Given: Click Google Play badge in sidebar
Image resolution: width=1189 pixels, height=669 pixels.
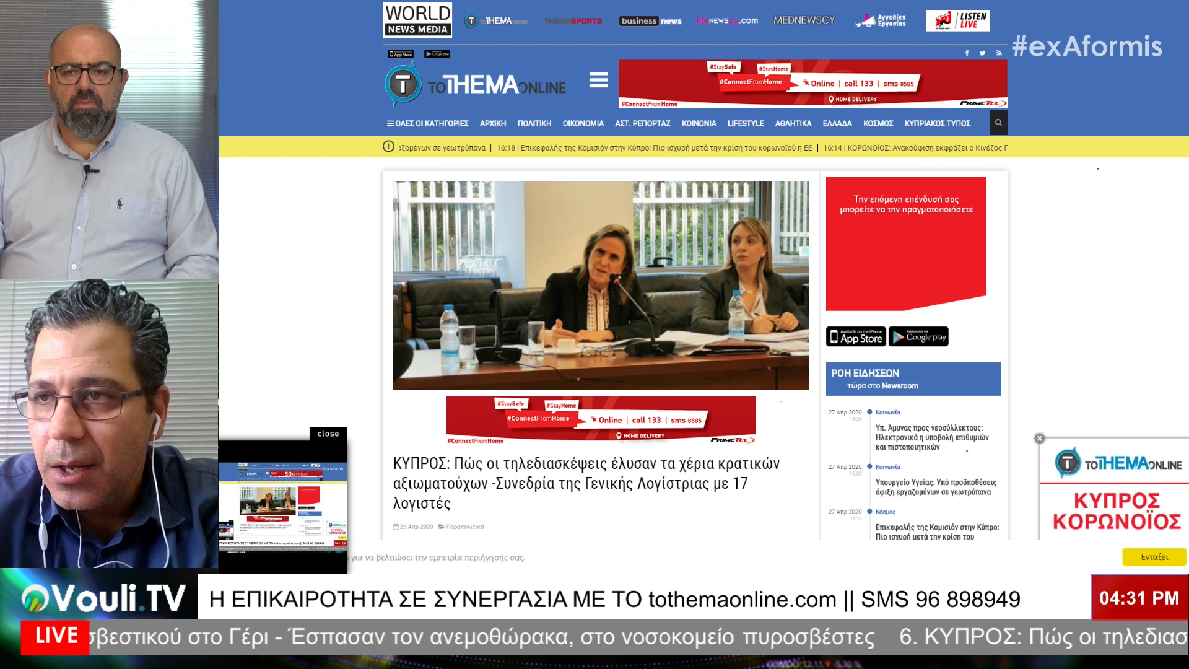Looking at the screenshot, I should click(918, 336).
